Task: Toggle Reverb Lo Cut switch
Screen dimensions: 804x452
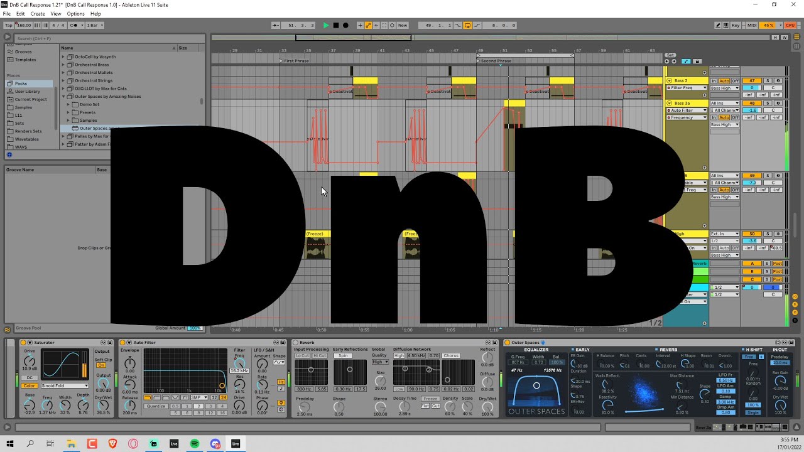Action: click(302, 356)
